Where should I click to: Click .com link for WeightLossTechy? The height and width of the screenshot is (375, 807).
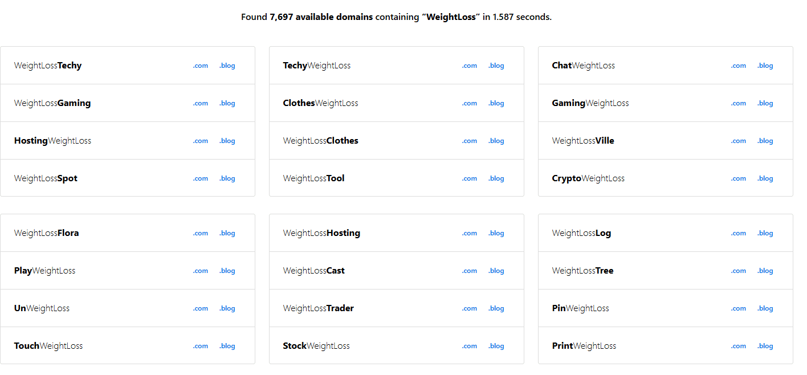coord(200,66)
